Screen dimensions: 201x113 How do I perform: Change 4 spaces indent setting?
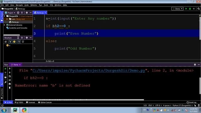(167, 105)
